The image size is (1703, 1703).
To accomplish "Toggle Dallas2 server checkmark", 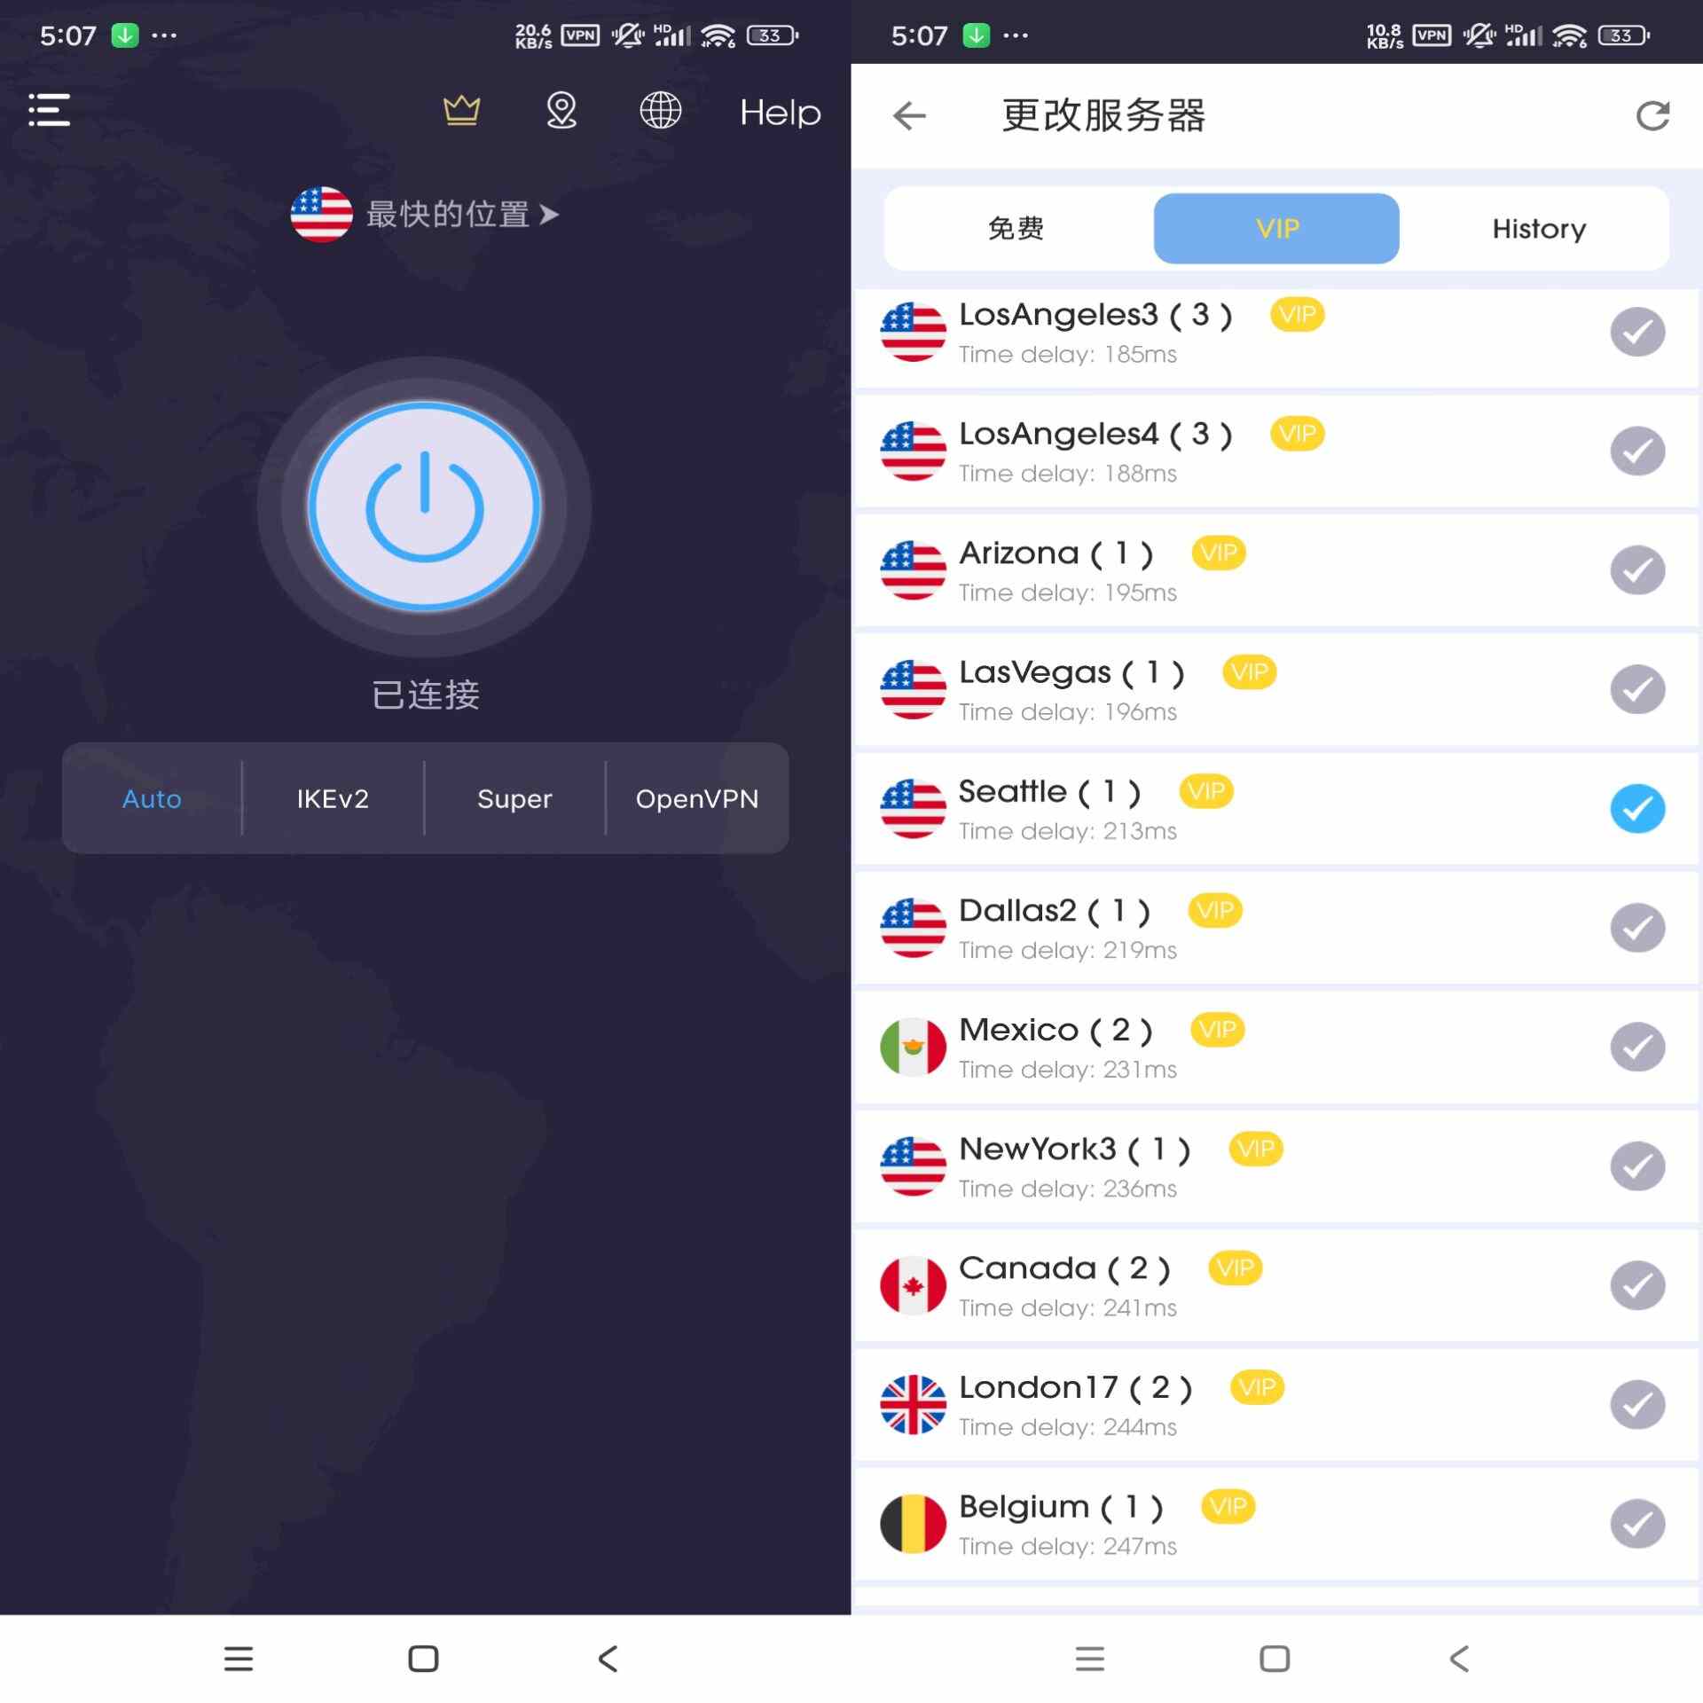I will click(x=1637, y=926).
